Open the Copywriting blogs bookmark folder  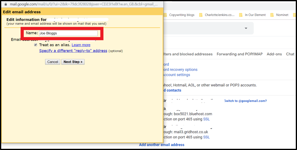[x=181, y=15]
